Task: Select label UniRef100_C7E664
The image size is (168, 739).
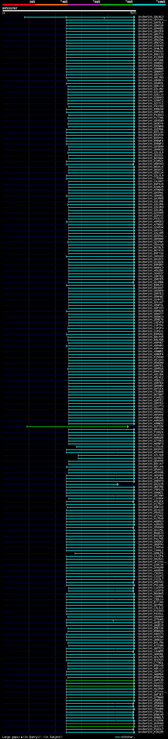Action: [x=150, y=179]
